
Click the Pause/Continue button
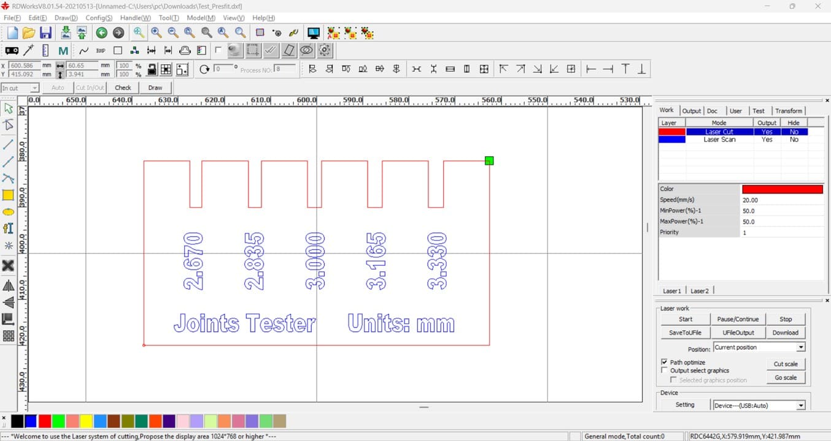point(738,319)
